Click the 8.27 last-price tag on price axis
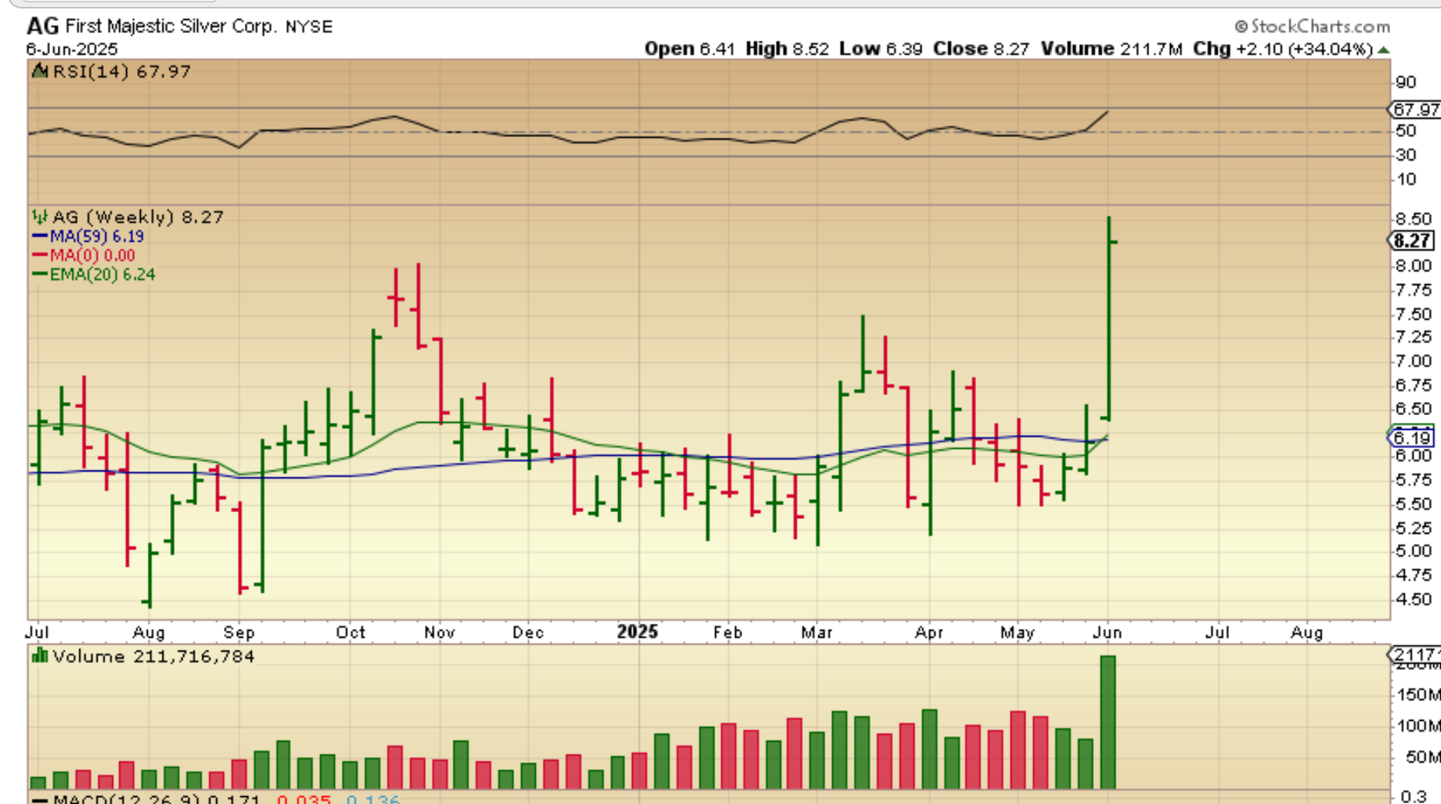 (1412, 241)
